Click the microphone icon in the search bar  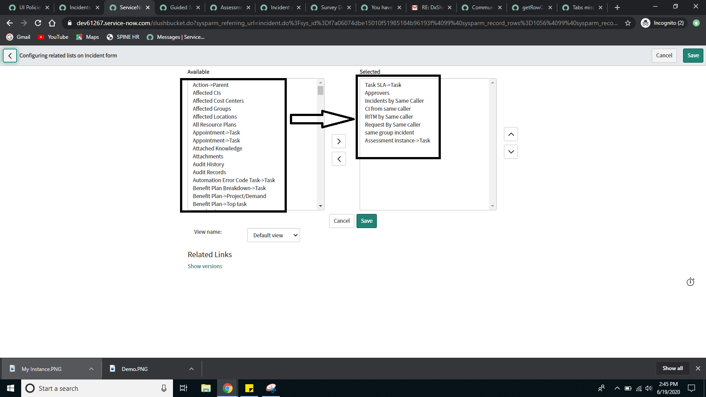tap(163, 388)
